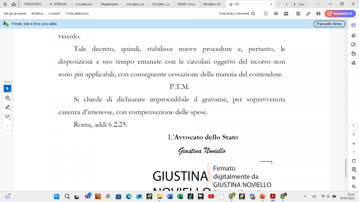
Task: Show previous tabs with left chevron
Action: [x=279, y=4]
